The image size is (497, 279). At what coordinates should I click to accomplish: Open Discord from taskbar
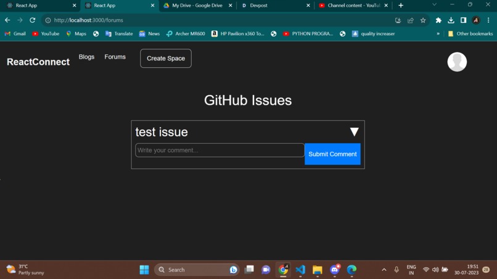click(334, 270)
